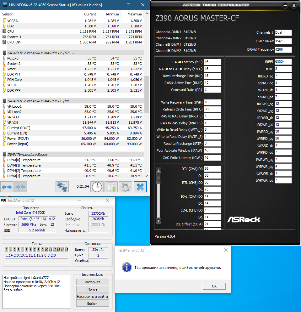Select the DDR VPP sensor row
Viewport: 301px width, 312px height.
click(72, 90)
